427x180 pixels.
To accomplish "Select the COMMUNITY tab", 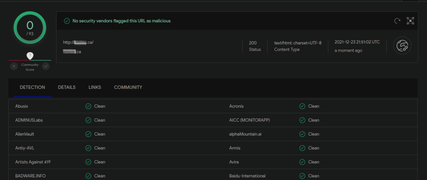I will tap(128, 87).
